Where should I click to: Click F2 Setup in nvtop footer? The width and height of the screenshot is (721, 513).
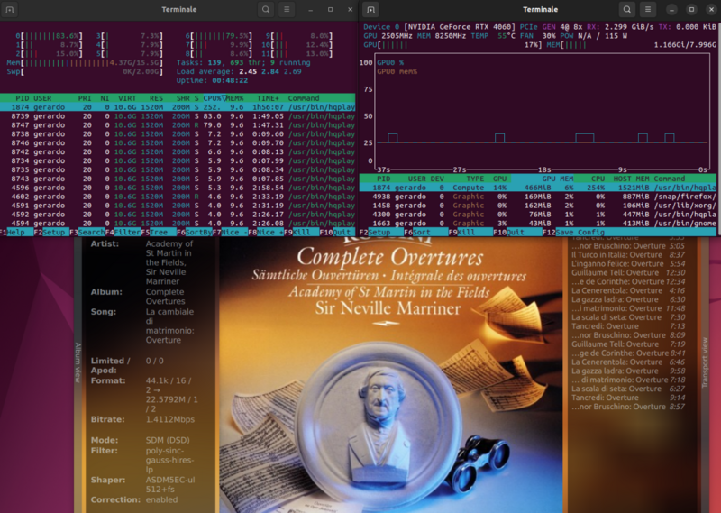coord(379,232)
